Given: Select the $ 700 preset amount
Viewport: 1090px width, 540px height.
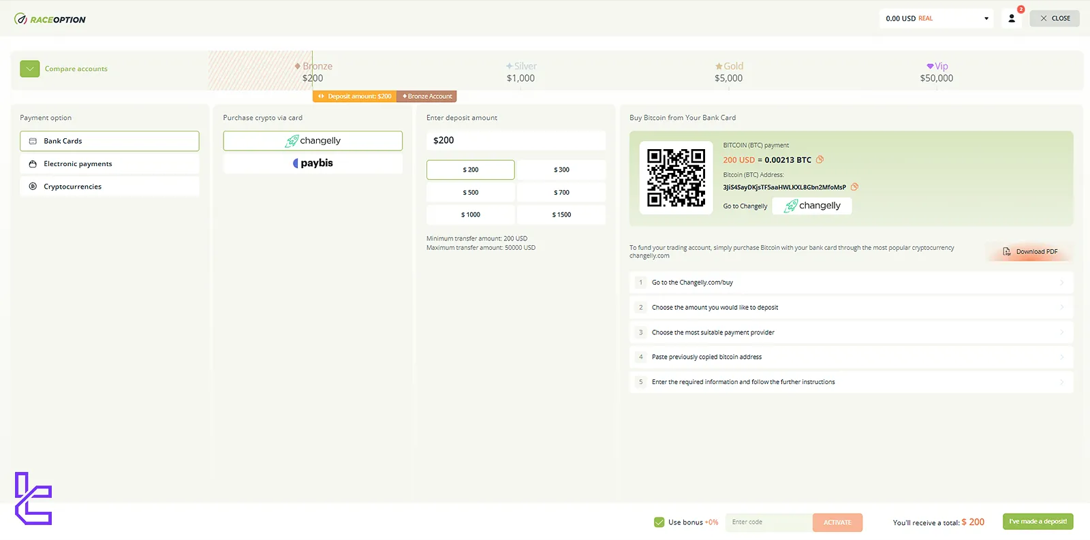Looking at the screenshot, I should [561, 193].
